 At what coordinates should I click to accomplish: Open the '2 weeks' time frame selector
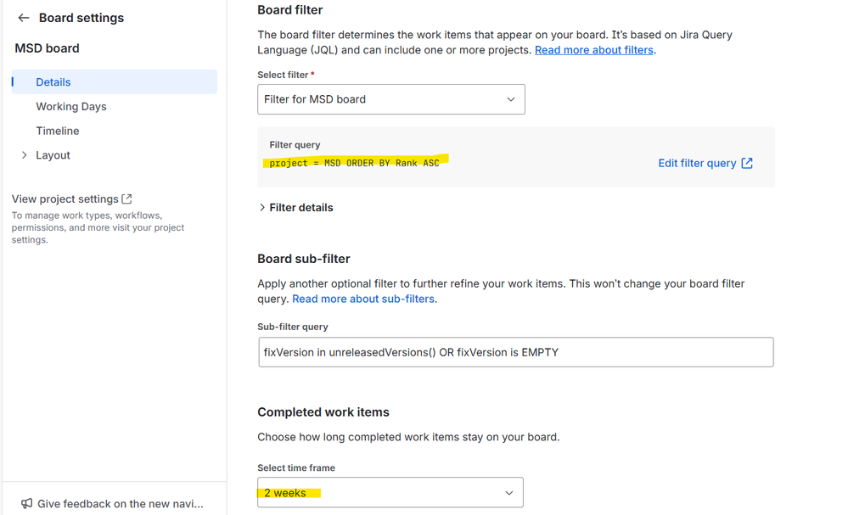[x=390, y=493]
